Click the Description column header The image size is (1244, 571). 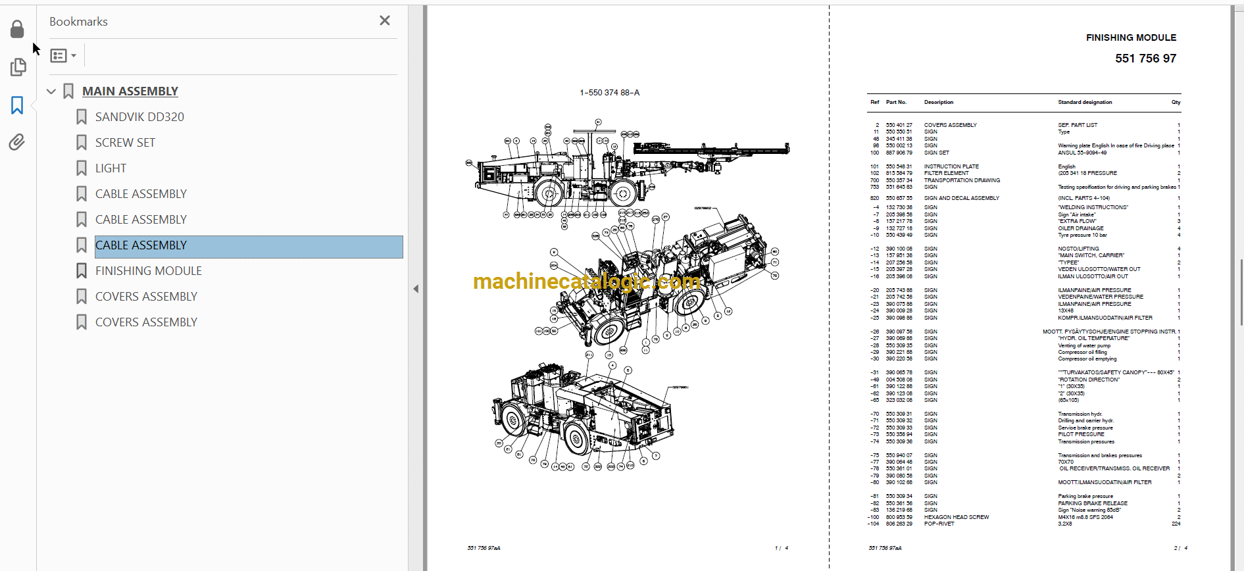(x=938, y=102)
